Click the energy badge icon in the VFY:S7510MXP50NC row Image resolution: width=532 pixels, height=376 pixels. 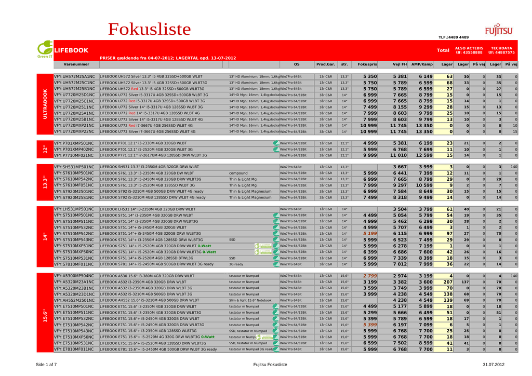pyautogui.click(x=263, y=252)
